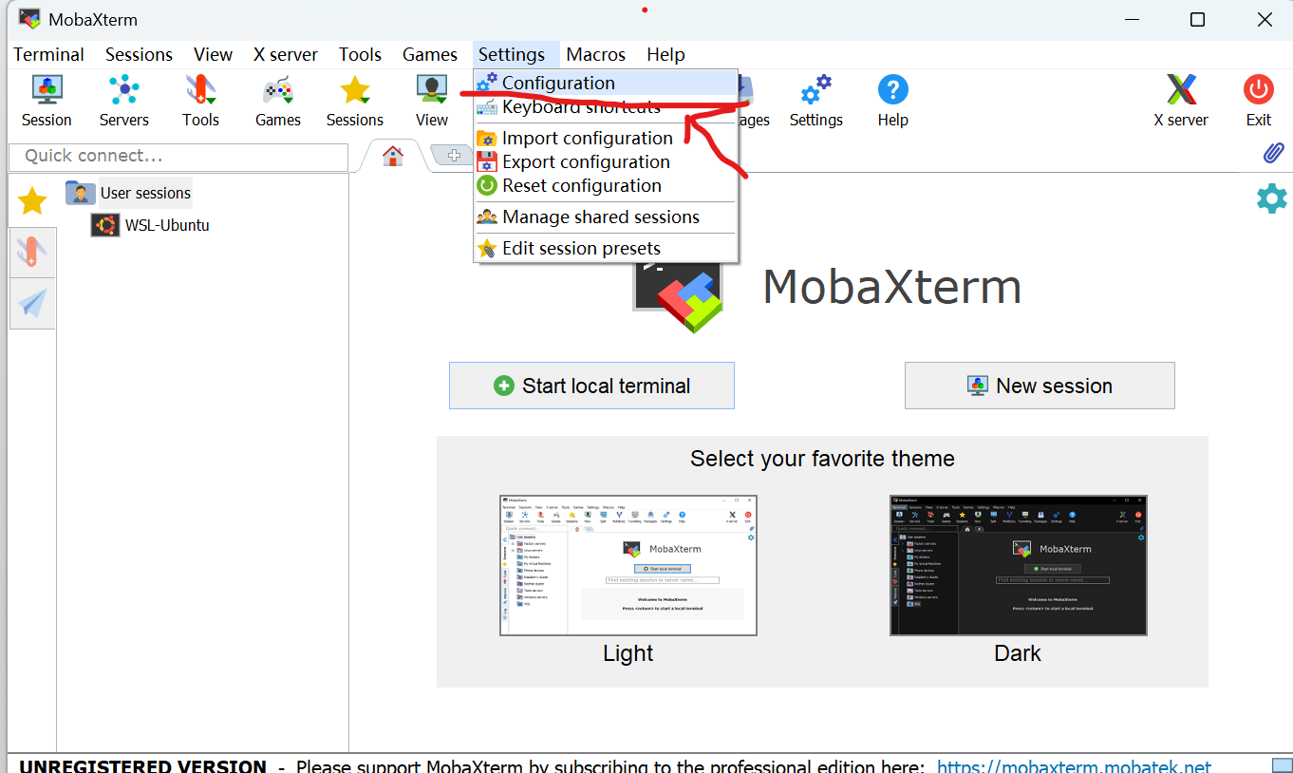The image size is (1293, 773).
Task: Select WSL-Ubuntu session in the tree
Action: coord(167,225)
